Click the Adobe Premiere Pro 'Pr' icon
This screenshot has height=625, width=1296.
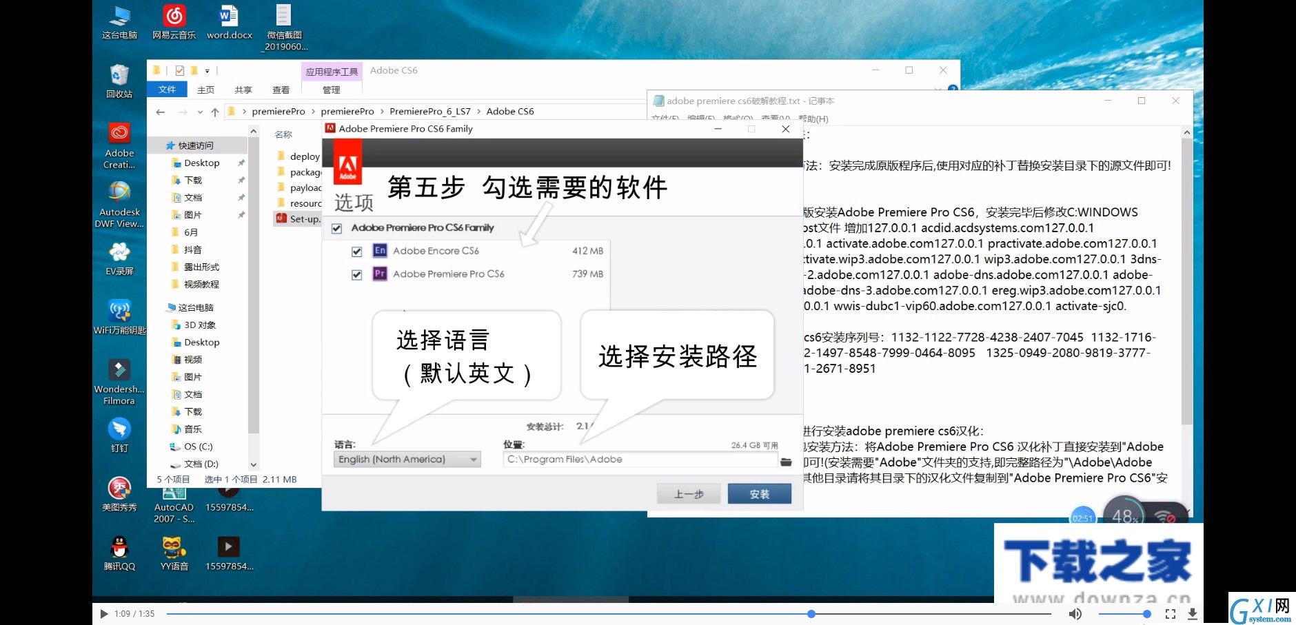(380, 274)
